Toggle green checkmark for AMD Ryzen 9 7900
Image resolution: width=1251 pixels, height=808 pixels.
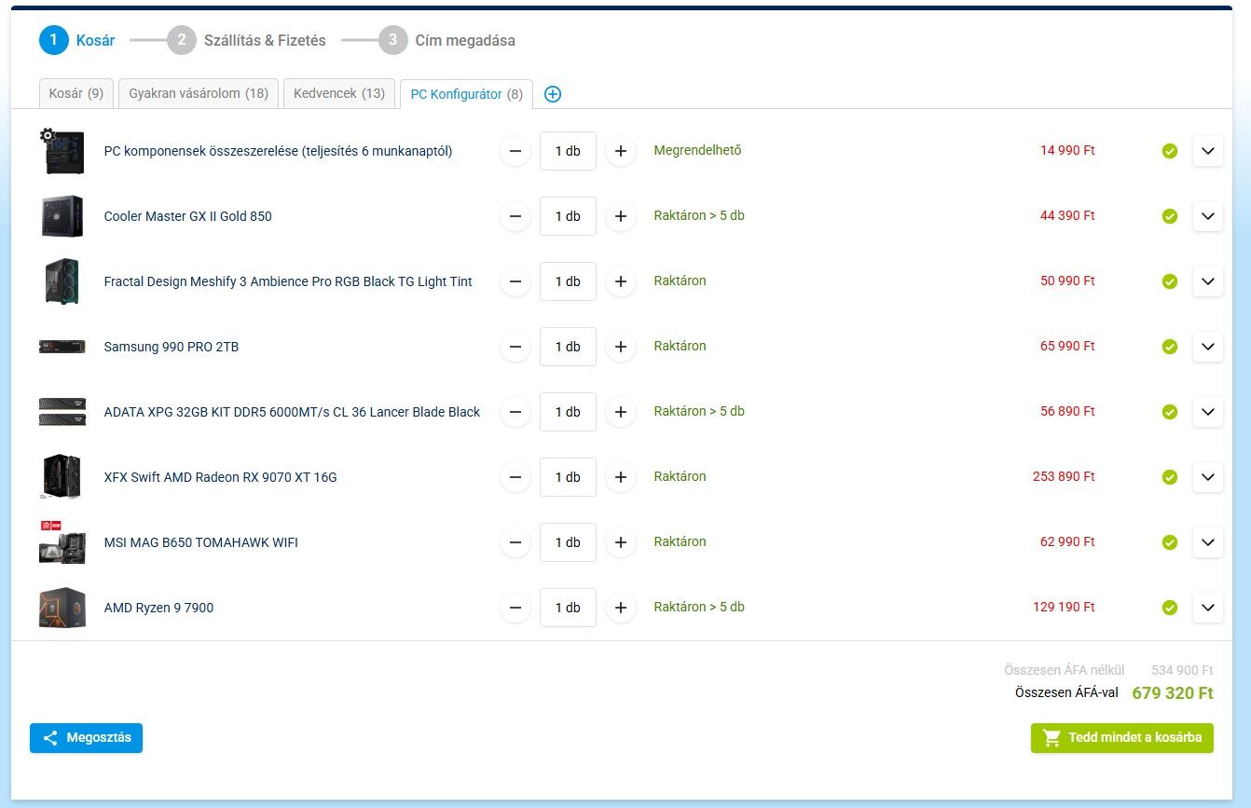(1170, 608)
